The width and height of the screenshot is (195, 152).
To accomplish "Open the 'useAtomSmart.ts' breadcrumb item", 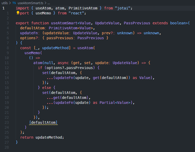I will tap(30, 3).
